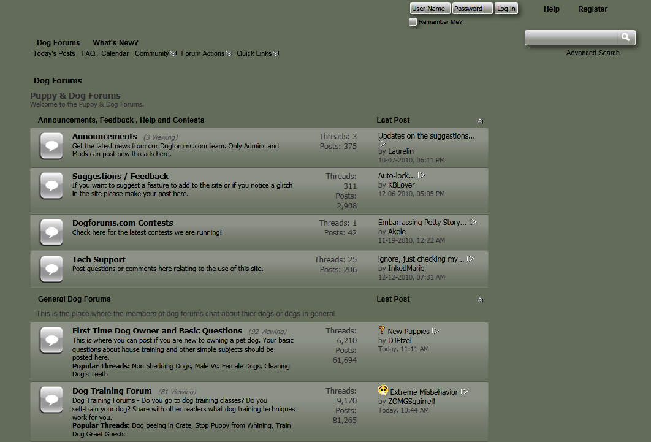The height and width of the screenshot is (442, 651).
Task: Click the question mark icon before New Puppies
Action: [x=382, y=330]
